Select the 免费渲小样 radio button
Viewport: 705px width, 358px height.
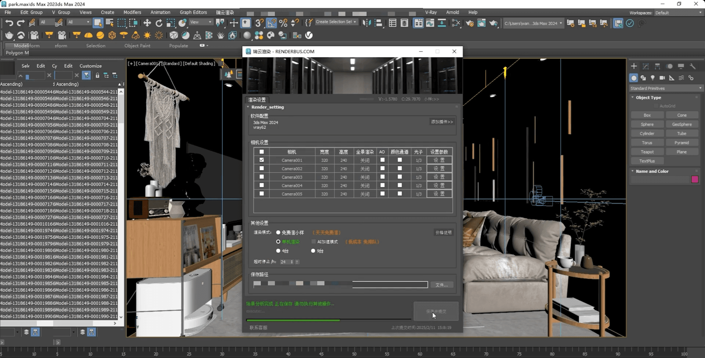coord(278,233)
